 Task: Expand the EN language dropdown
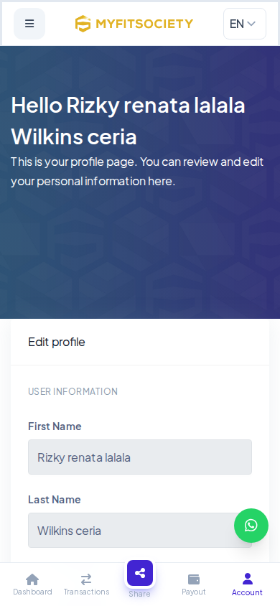(x=245, y=24)
